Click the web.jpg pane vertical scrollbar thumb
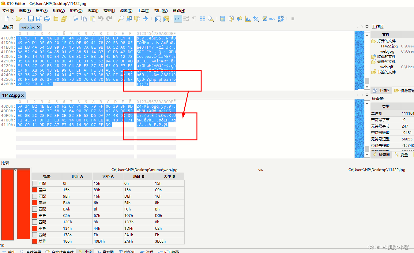Image resolution: width=414 pixels, height=253 pixels. click(367, 81)
